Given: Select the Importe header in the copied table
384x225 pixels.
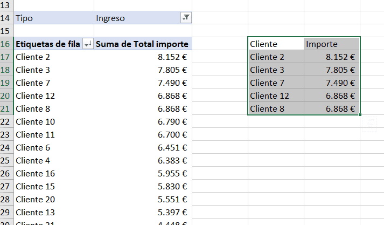Looking at the screenshot, I should point(332,44).
